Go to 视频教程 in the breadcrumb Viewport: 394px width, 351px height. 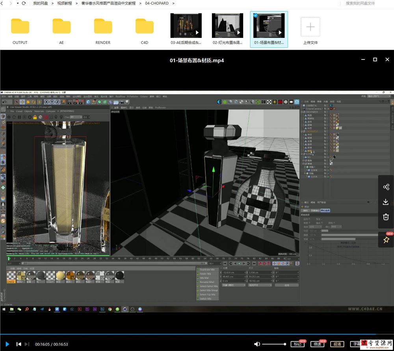(65, 3)
